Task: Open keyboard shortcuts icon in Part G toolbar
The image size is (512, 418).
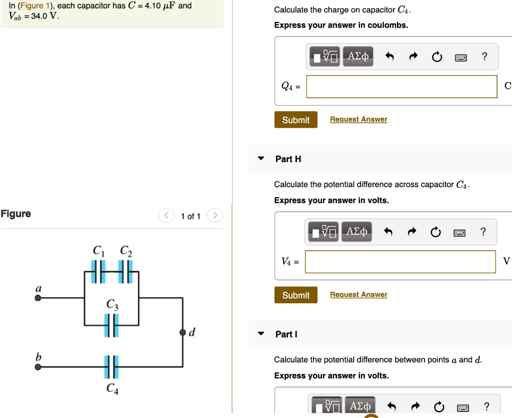Action: [460, 57]
